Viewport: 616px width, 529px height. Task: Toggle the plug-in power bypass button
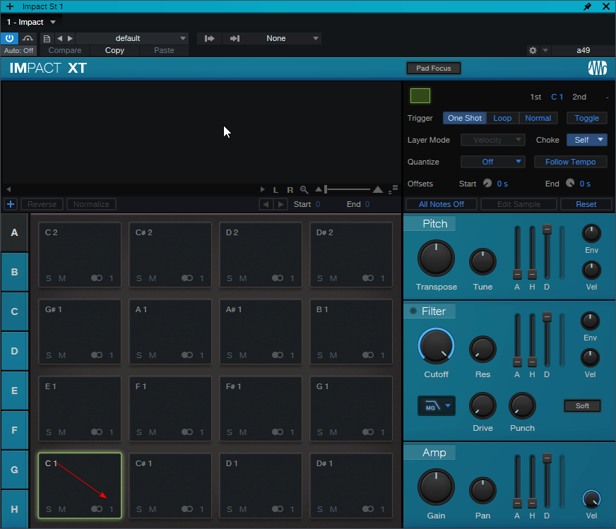tap(9, 38)
